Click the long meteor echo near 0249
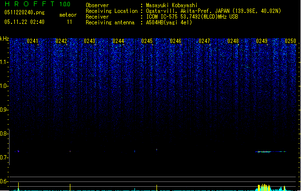301x191 pixels. click(270, 152)
